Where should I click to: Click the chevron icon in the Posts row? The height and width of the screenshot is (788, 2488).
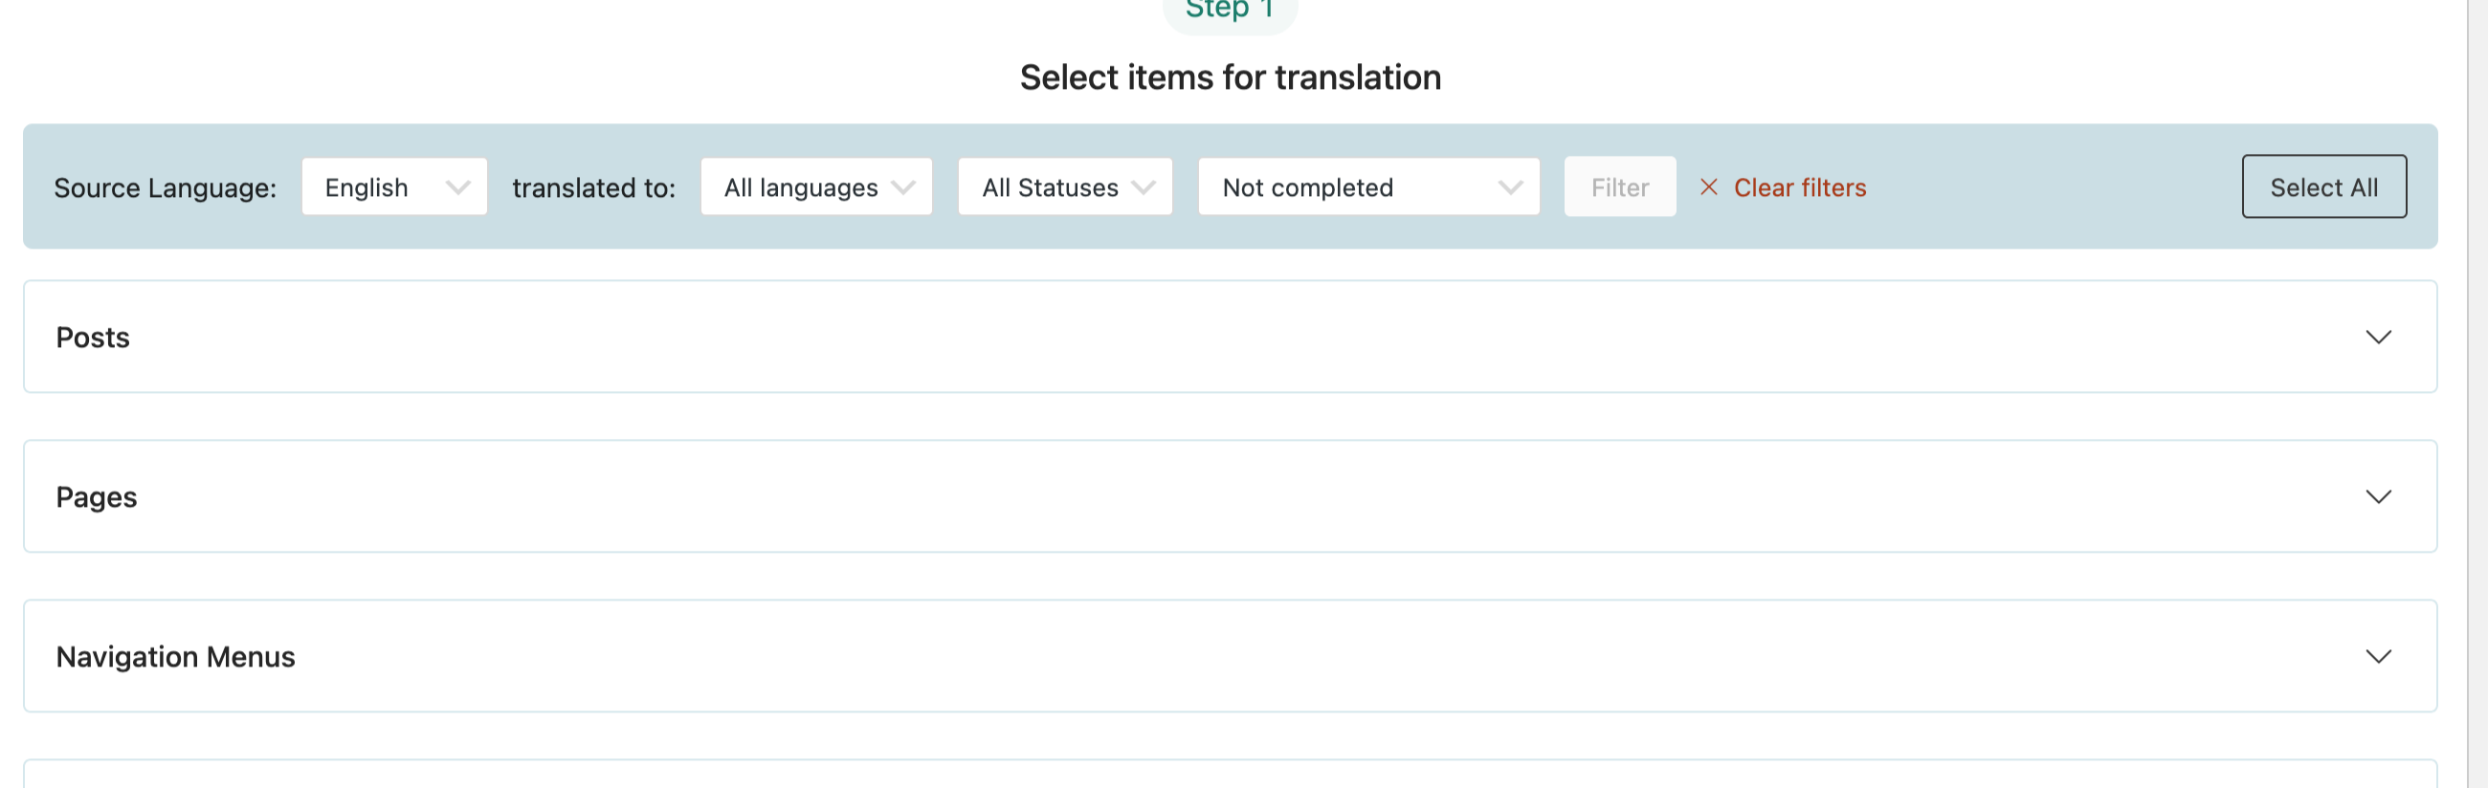[x=2378, y=337]
